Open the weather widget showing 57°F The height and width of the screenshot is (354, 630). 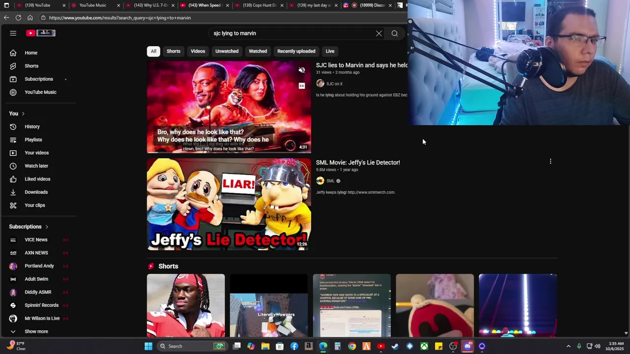[16, 346]
